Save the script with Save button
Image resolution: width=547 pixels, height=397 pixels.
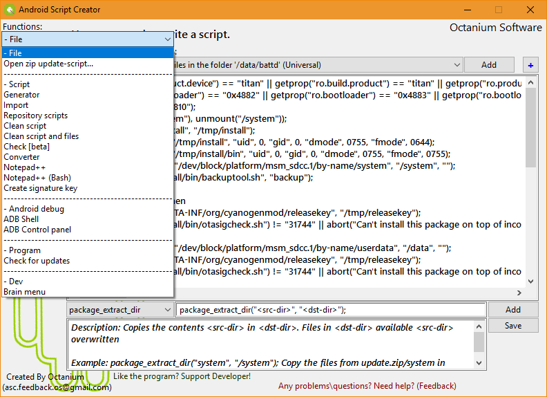click(x=513, y=326)
